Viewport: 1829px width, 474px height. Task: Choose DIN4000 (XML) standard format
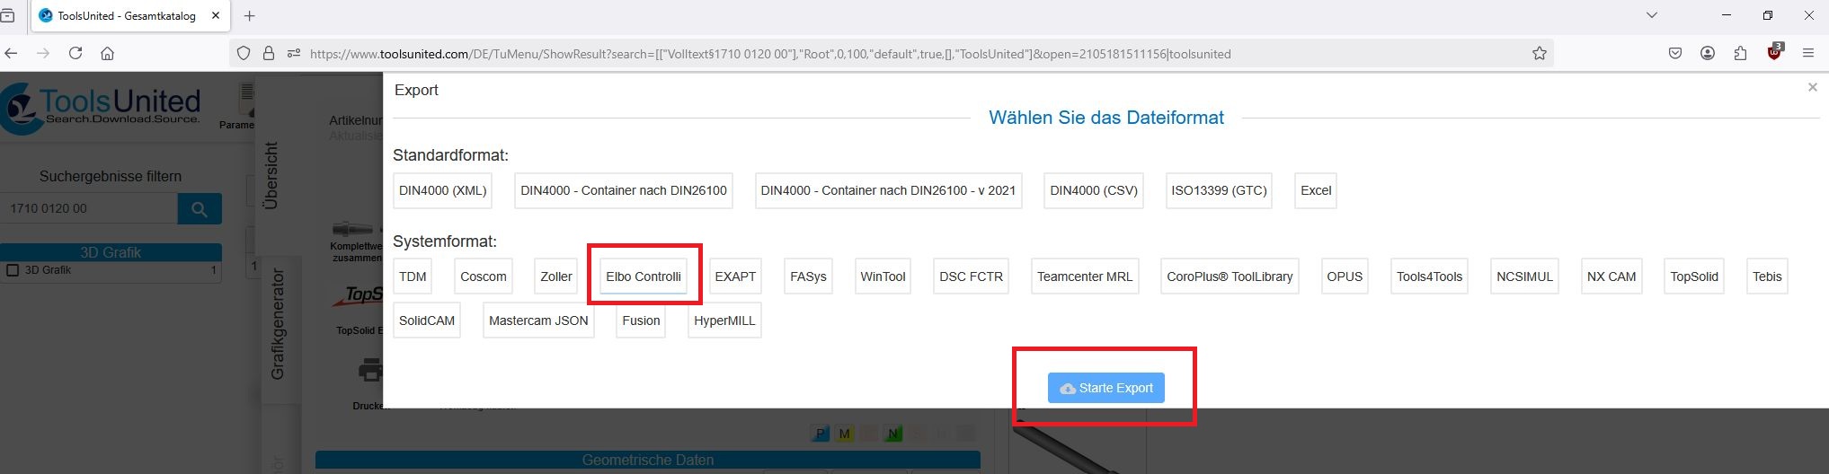(x=443, y=190)
